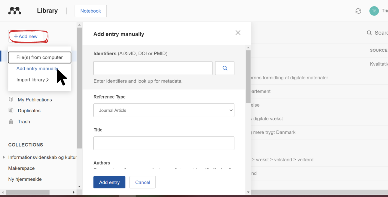The height and width of the screenshot is (197, 388).
Task: Click the form panel scrollbar thumb
Action: pyautogui.click(x=248, y=77)
